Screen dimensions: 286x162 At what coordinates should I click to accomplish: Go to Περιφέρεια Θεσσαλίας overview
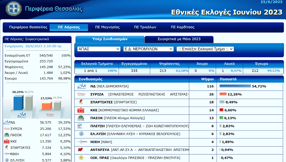[28, 27]
